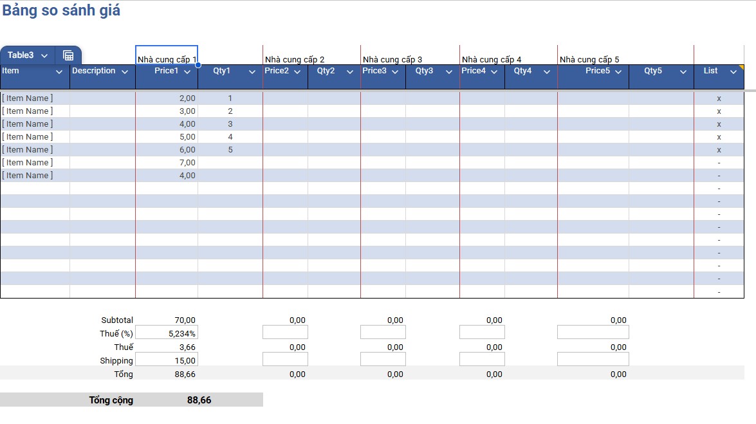
Task: Select the List cell in the 6,00 row
Action: (719, 149)
